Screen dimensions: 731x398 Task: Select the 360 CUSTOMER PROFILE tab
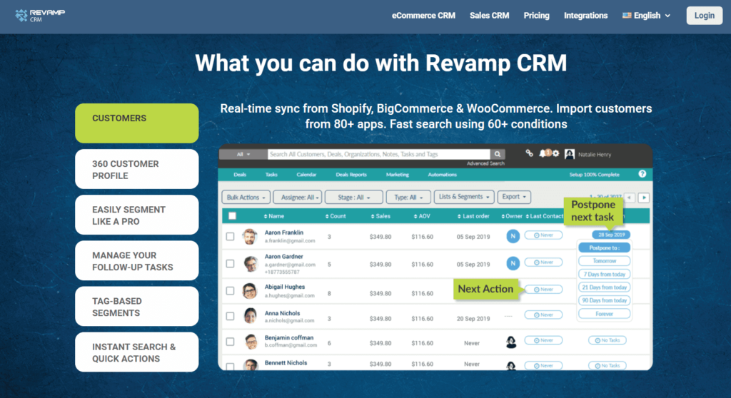[136, 169]
